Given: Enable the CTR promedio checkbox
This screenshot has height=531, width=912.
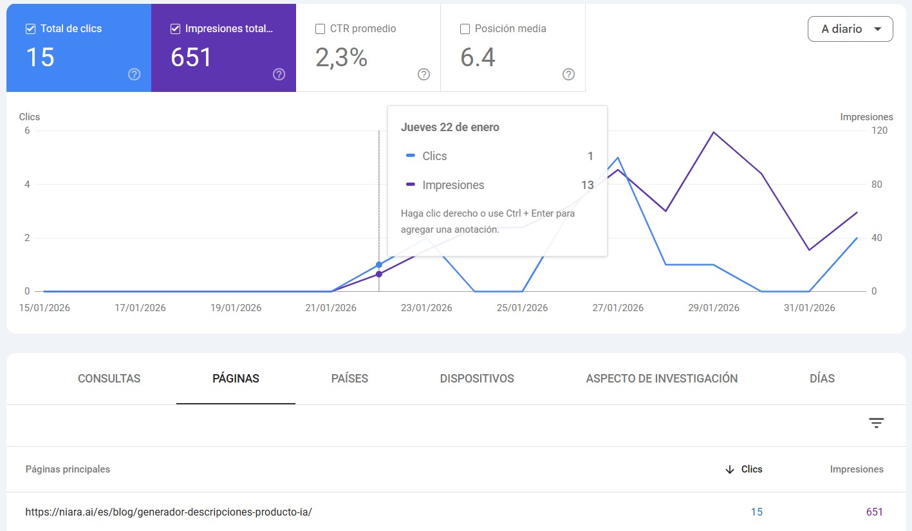Looking at the screenshot, I should (320, 29).
